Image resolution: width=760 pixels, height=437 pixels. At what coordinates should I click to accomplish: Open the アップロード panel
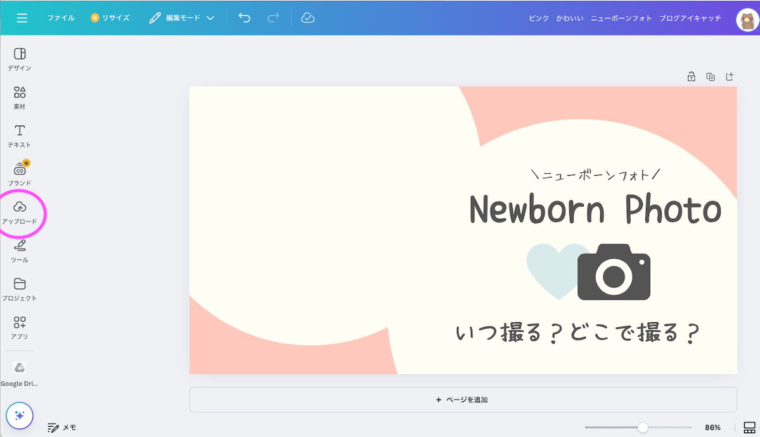pos(20,213)
